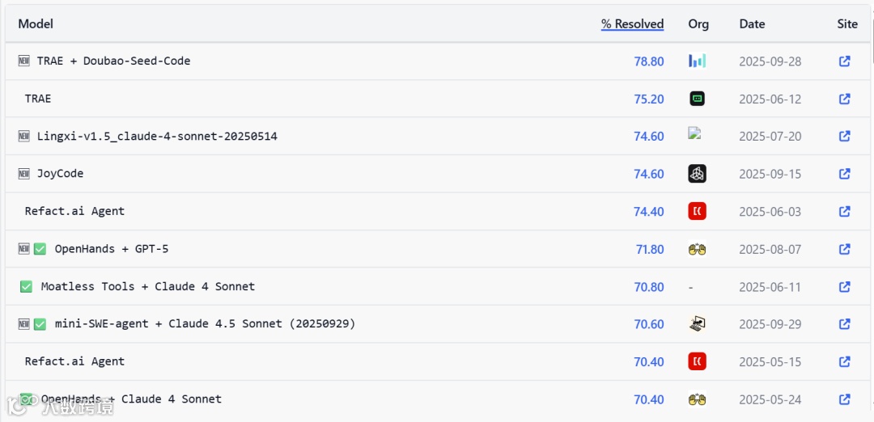Click green checkmark beside OpenHands + GPT-5
Image resolution: width=874 pixels, height=422 pixels.
[x=40, y=249]
